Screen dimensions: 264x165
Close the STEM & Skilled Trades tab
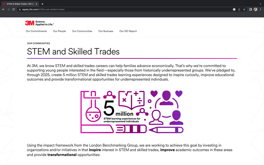pos(37,4)
